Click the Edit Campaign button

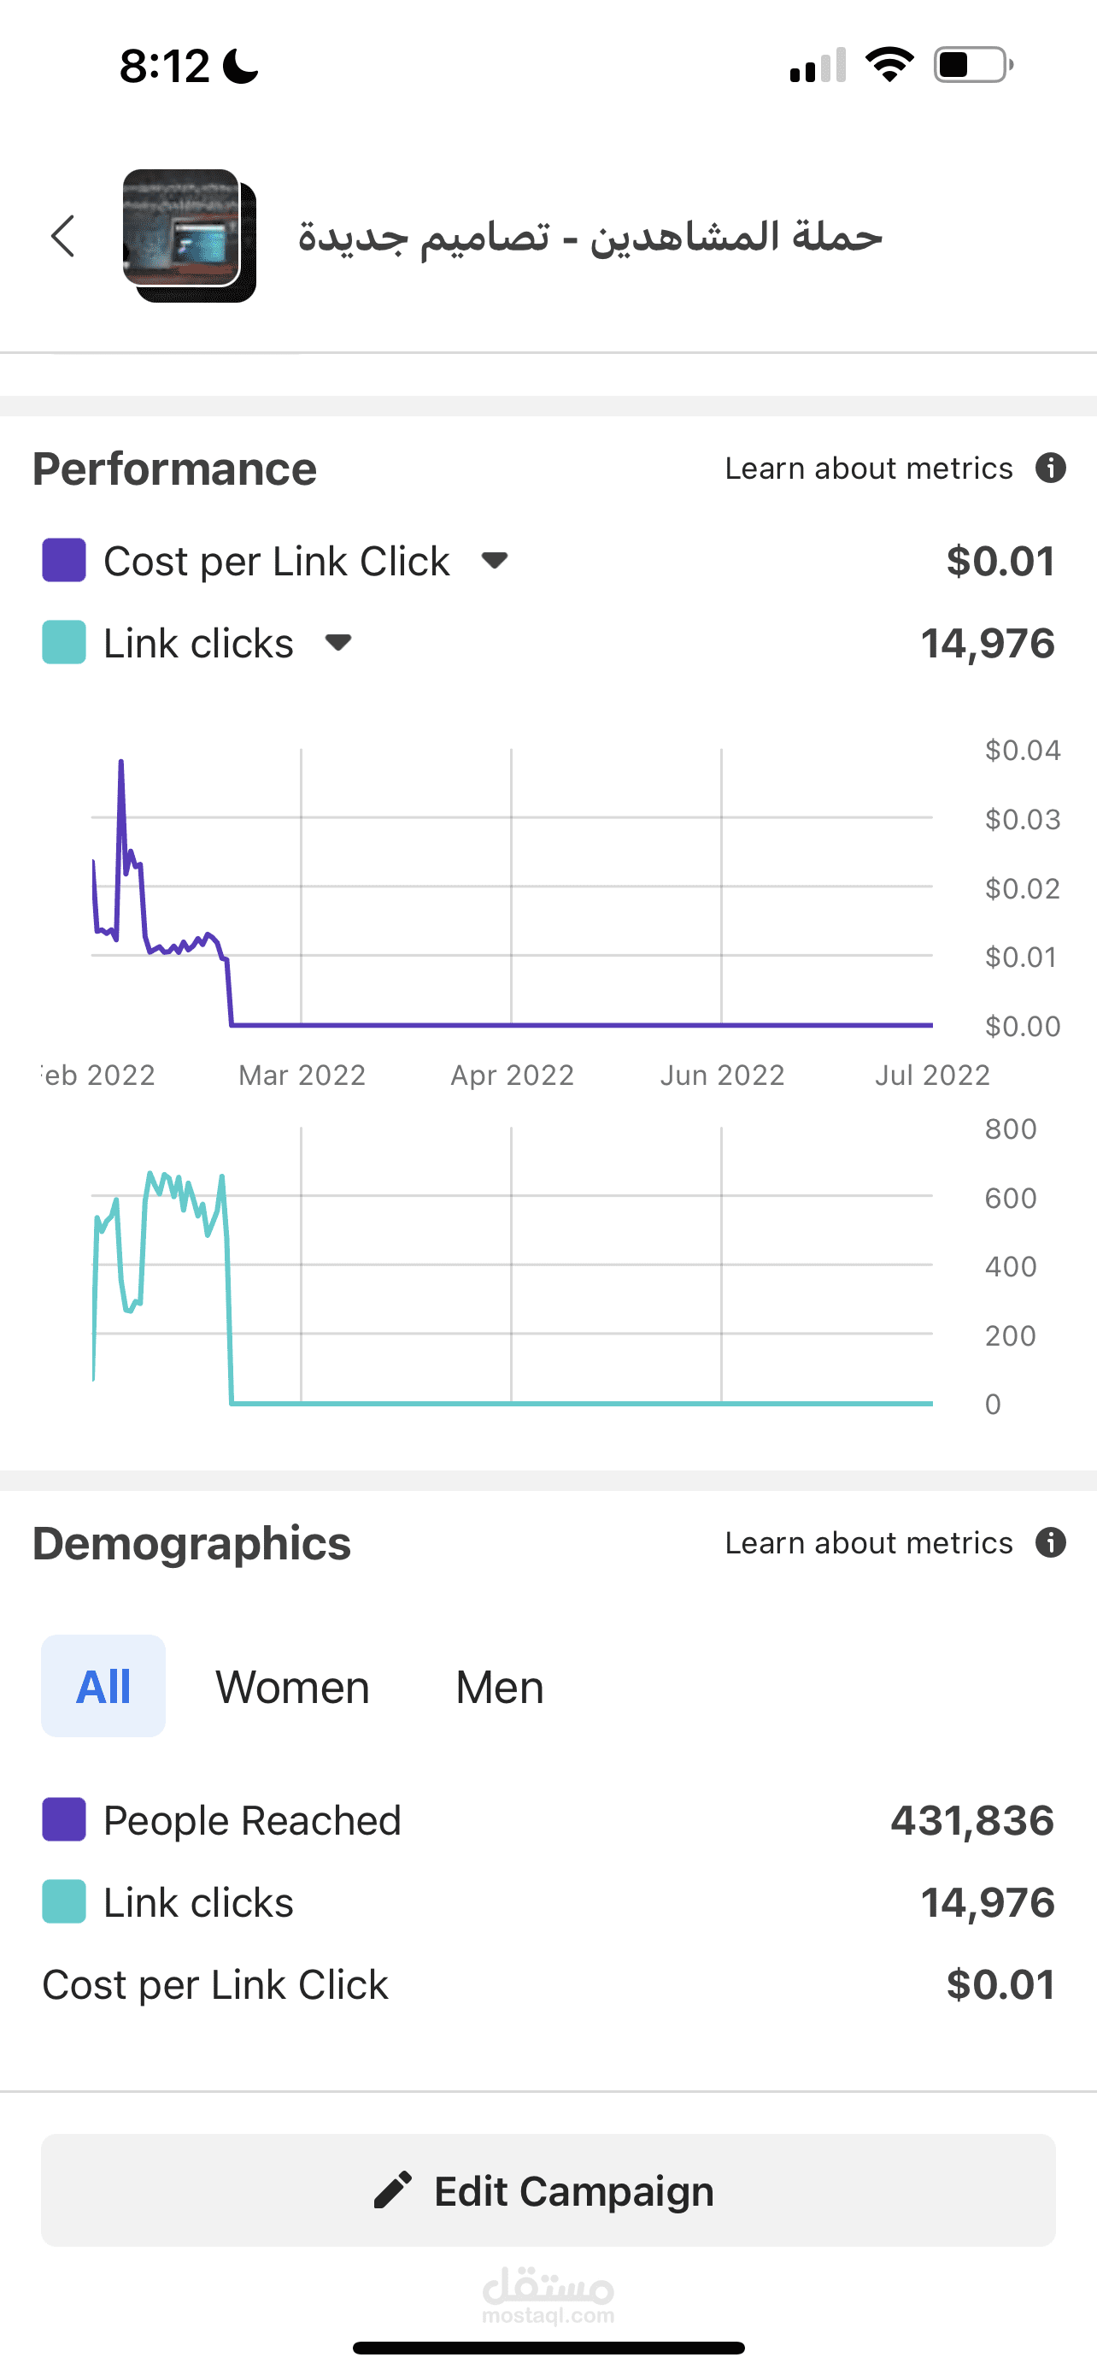coord(548,2189)
